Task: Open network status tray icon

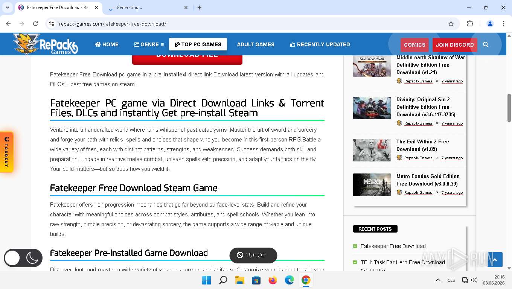Action: click(465, 280)
